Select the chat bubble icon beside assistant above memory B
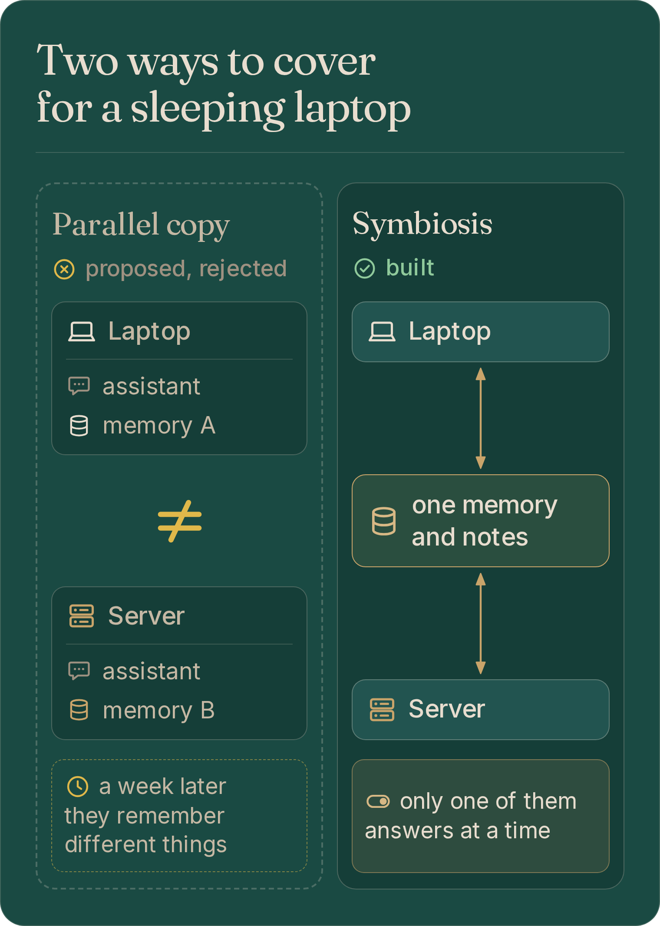This screenshot has width=660, height=926. (x=79, y=671)
